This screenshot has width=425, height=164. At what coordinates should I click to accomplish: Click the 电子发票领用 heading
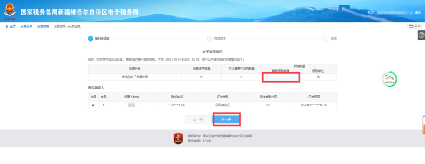pyautogui.click(x=212, y=51)
